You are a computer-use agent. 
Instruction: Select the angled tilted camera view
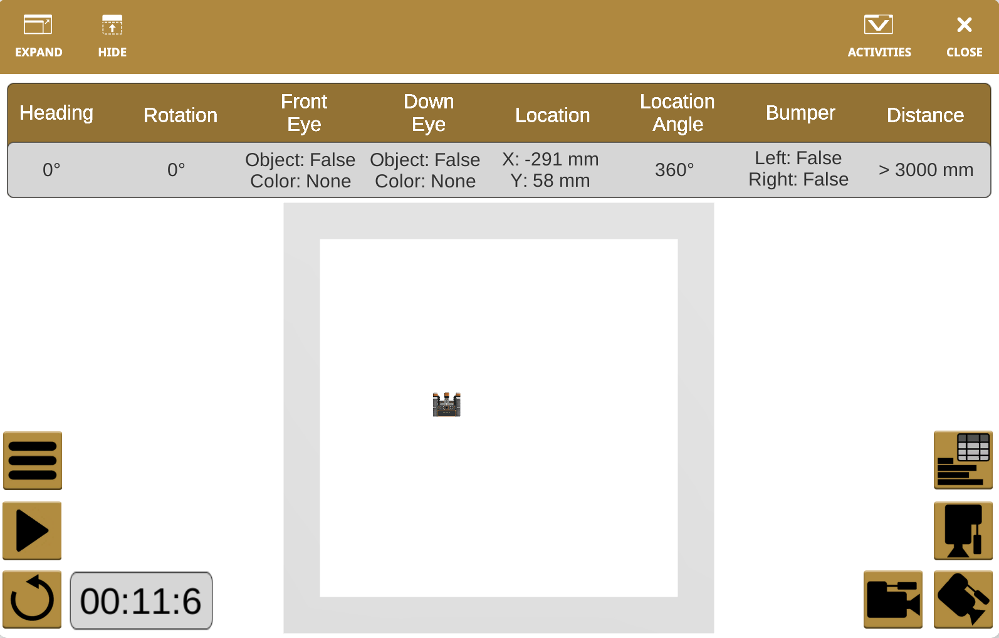[x=963, y=599]
